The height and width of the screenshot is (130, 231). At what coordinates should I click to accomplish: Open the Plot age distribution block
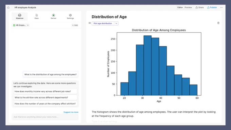103,23
